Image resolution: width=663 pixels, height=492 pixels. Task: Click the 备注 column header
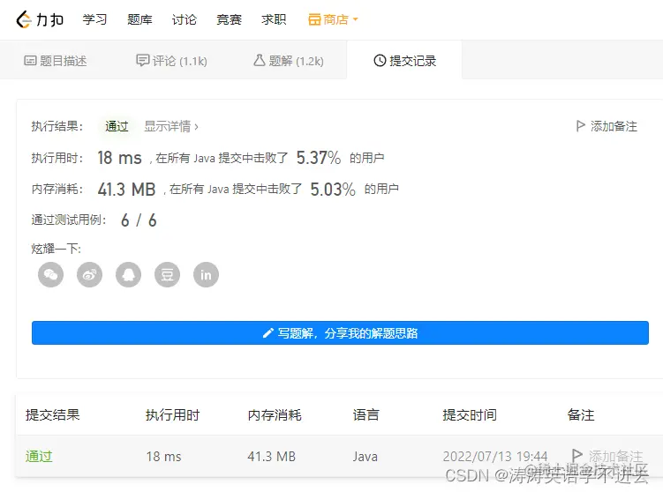(x=581, y=414)
